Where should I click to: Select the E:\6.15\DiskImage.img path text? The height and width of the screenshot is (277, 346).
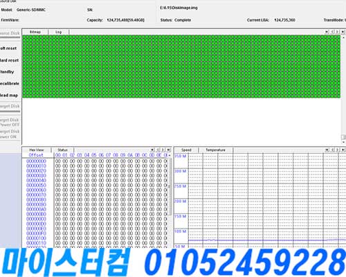pos(179,8)
